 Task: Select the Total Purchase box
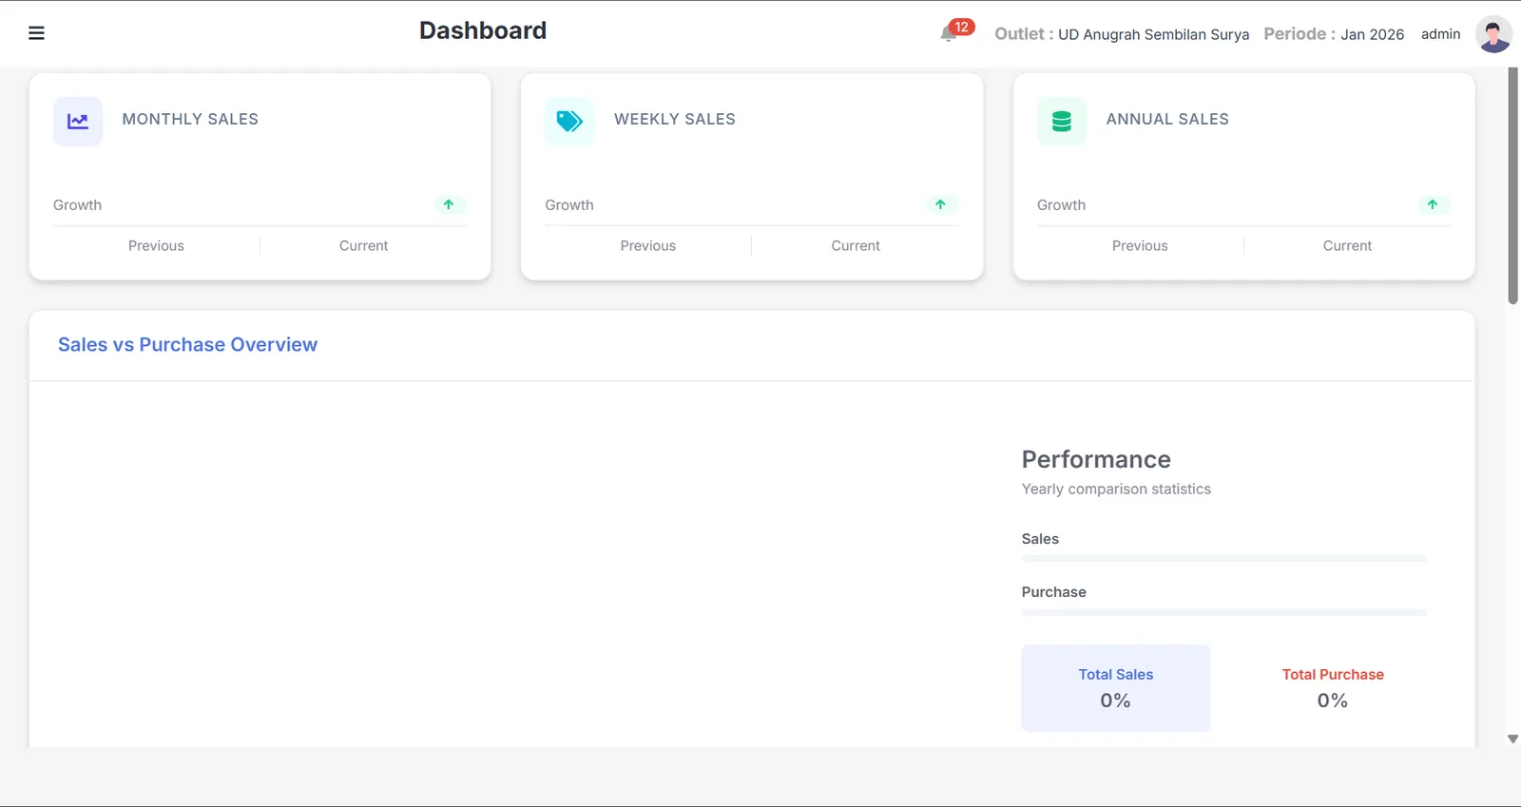(x=1333, y=688)
